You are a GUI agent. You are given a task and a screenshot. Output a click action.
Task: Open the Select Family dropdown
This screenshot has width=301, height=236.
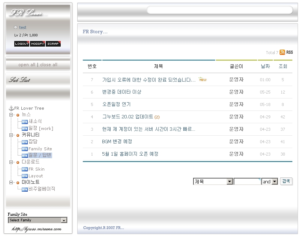tap(37, 220)
